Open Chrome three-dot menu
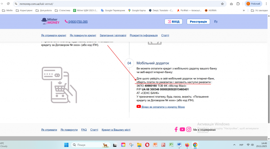 coord(266,4)
